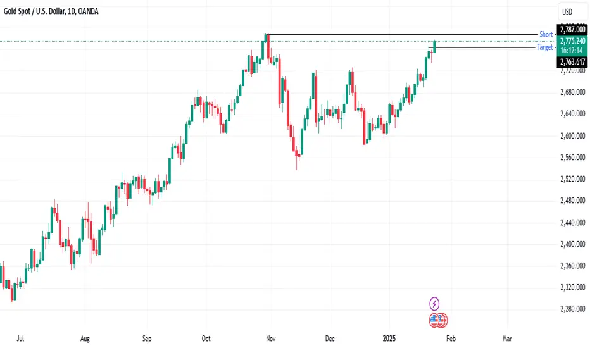The height and width of the screenshot is (348, 590).
Task: Click the Nov label on time axis
Action: 270,339
